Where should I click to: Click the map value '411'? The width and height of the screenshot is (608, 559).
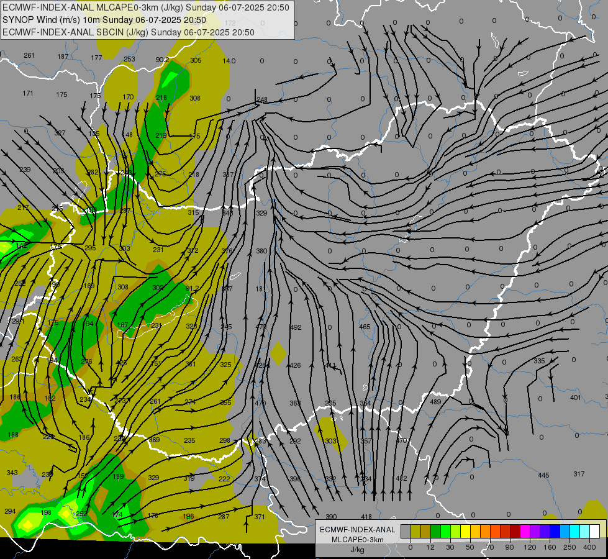point(330,365)
